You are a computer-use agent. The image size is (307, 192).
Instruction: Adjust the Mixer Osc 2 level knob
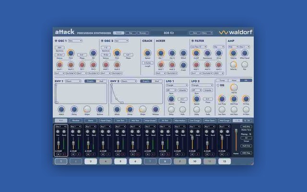point(172,53)
